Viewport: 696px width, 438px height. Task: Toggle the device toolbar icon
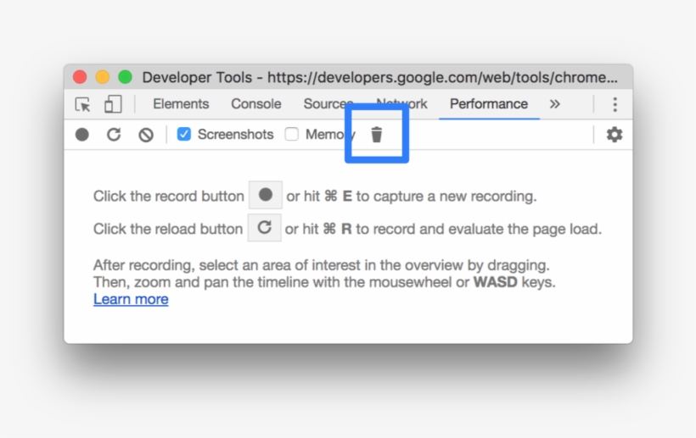[x=113, y=104]
